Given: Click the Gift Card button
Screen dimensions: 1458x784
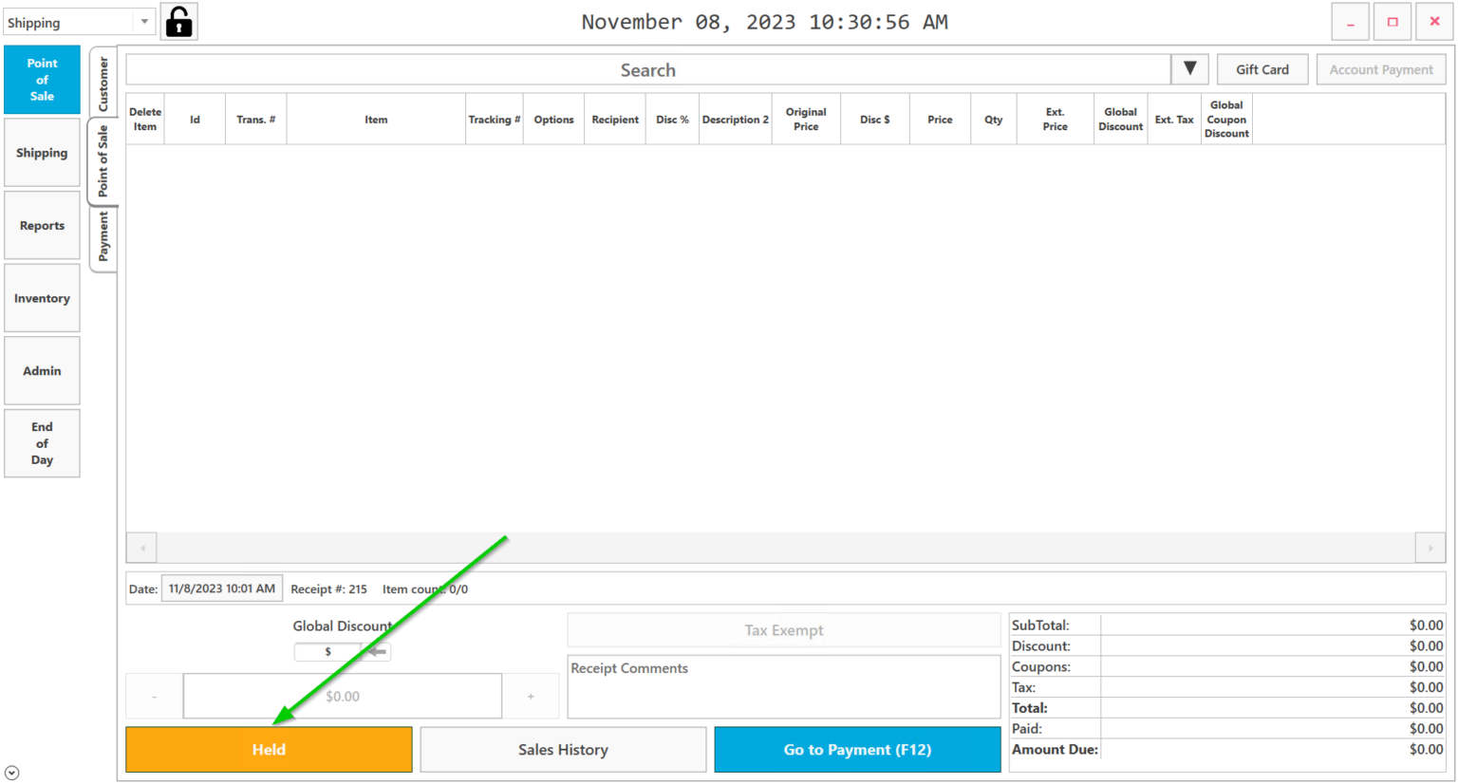Looking at the screenshot, I should click(x=1262, y=68).
